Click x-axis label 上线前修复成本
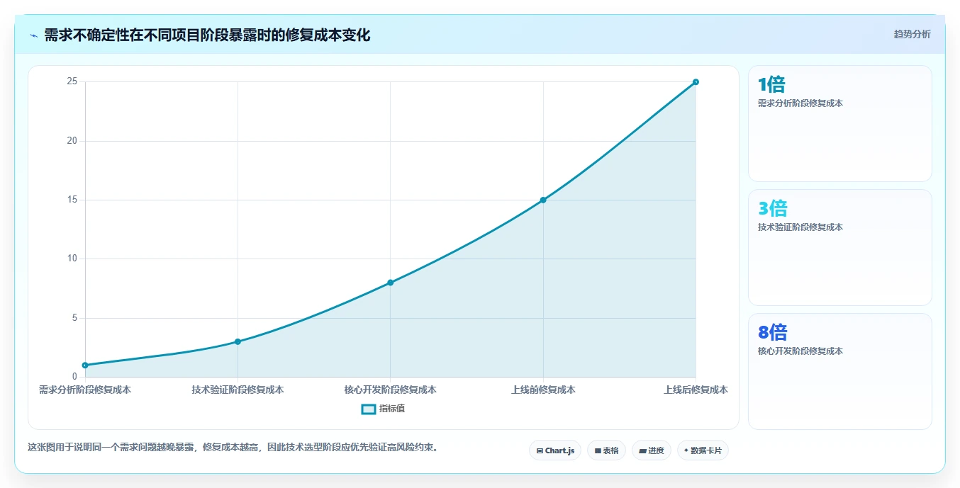Screen dimensions: 960x488 click(543, 390)
